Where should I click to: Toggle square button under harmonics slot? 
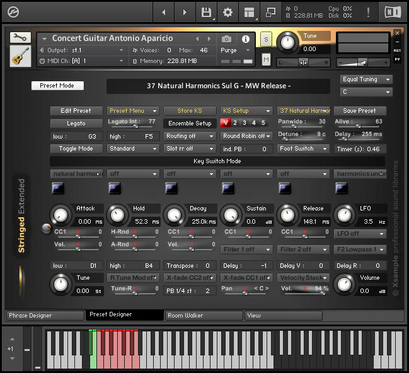342,188
